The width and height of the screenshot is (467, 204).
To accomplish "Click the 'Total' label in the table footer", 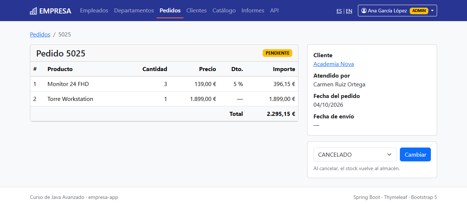I will tap(236, 114).
